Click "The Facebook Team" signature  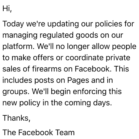point(39,133)
